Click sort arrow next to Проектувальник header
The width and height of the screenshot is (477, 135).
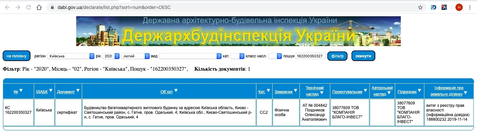(365, 91)
